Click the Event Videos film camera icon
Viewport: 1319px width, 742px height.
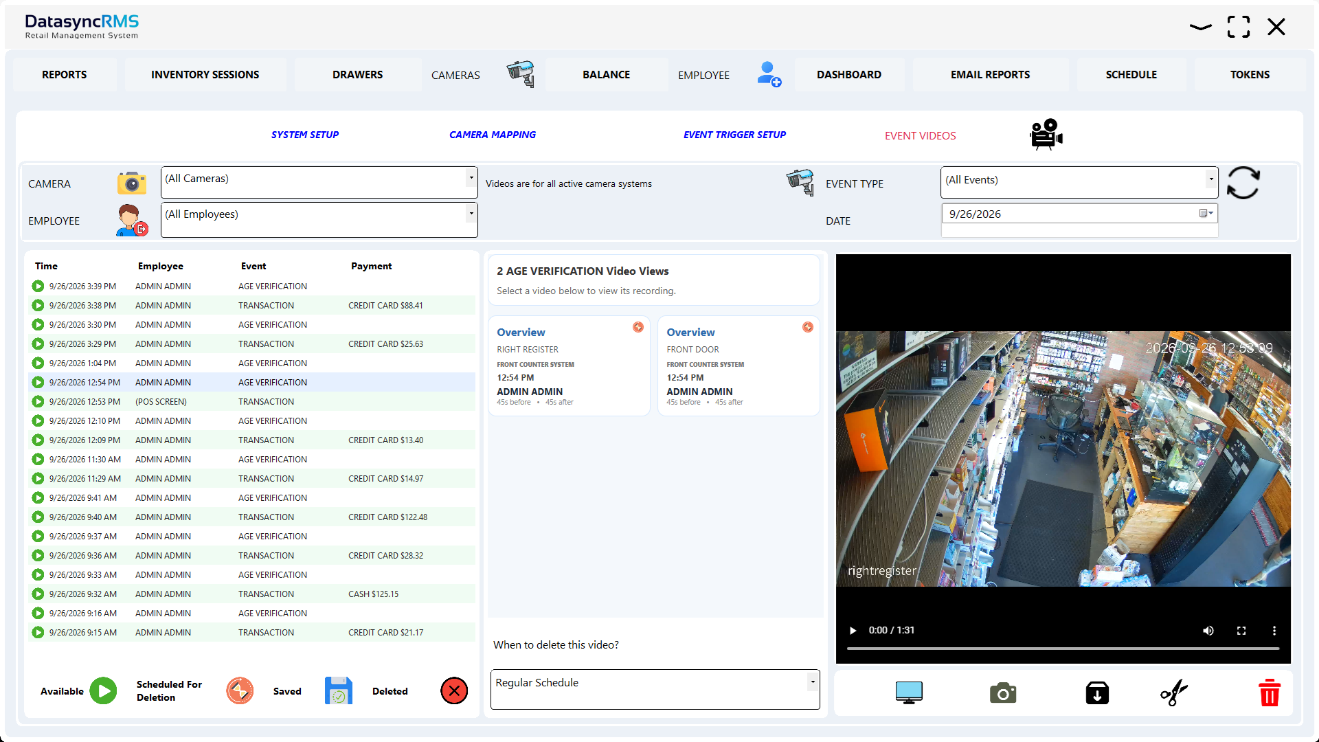coord(1046,135)
